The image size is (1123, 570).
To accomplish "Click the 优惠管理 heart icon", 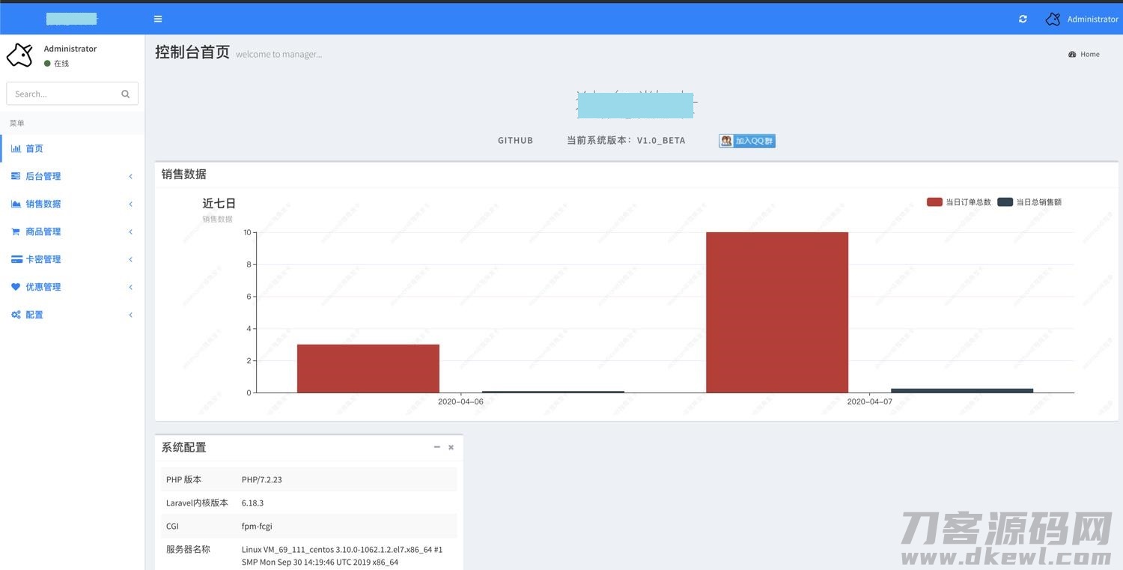I will click(x=16, y=287).
